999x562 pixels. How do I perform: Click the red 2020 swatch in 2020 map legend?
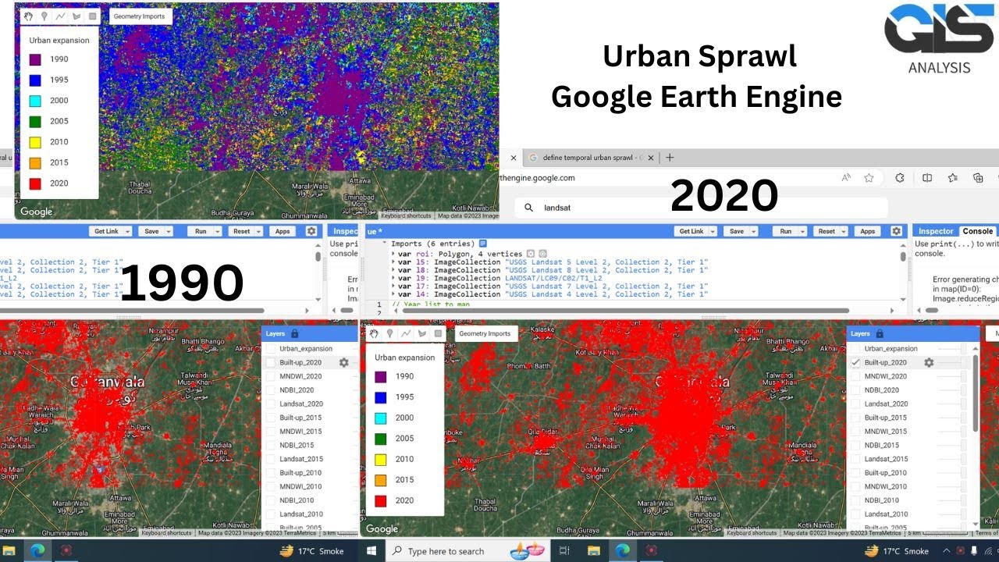point(381,500)
